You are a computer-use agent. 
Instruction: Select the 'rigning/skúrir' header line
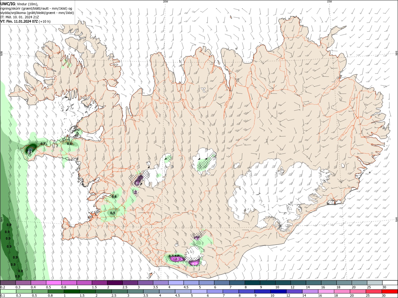(x=36, y=8)
